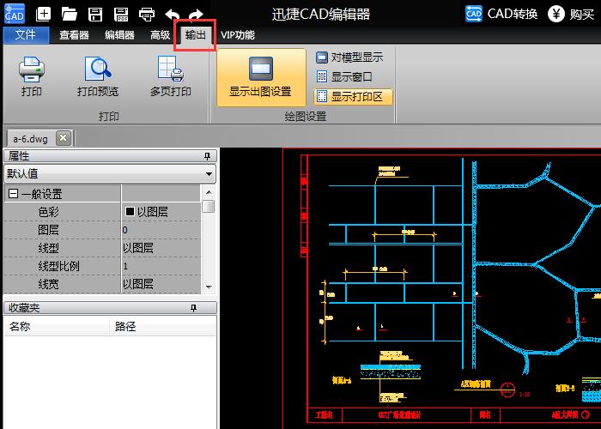Click the 购买 purchase button
Screen dimensions: 601x429
(572, 14)
